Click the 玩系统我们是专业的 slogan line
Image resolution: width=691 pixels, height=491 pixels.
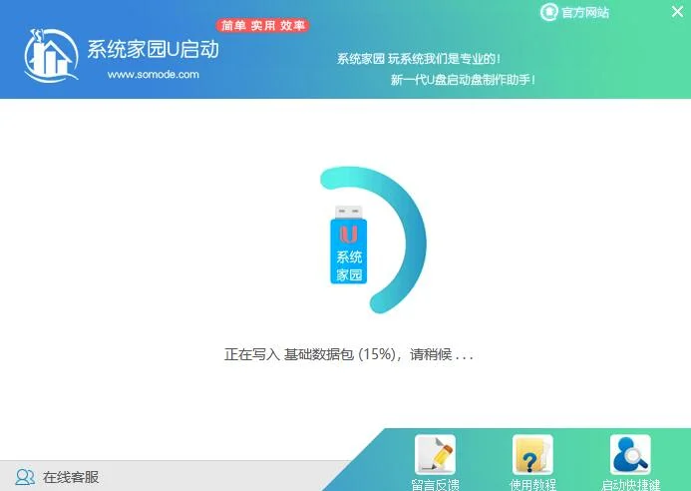(419, 59)
